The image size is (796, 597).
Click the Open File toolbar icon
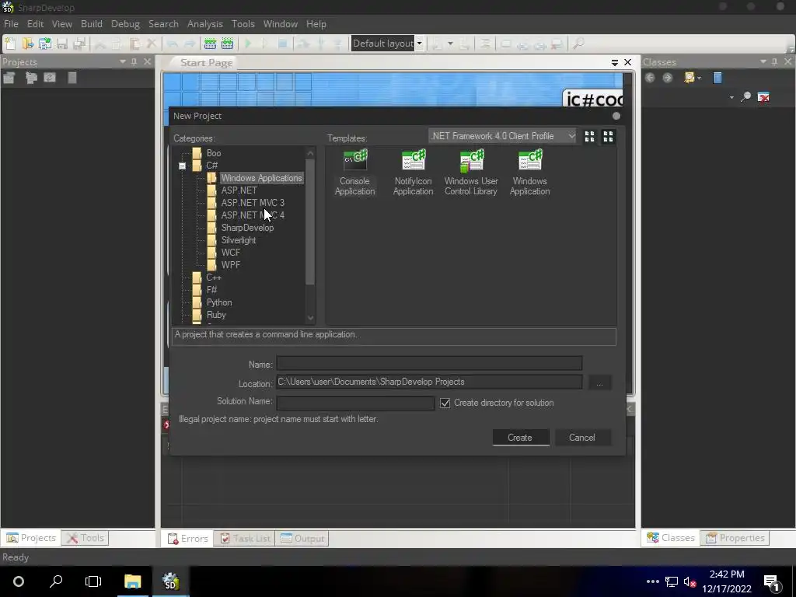(27, 44)
